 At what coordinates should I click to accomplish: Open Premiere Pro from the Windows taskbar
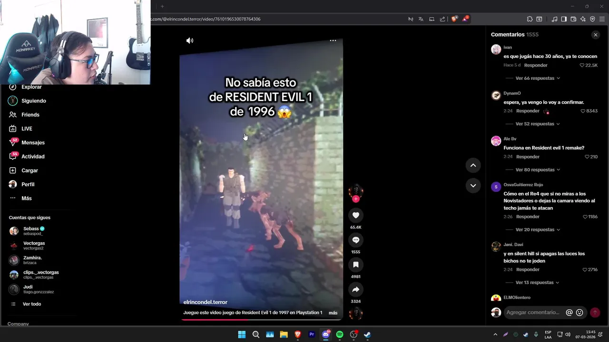[312, 334]
